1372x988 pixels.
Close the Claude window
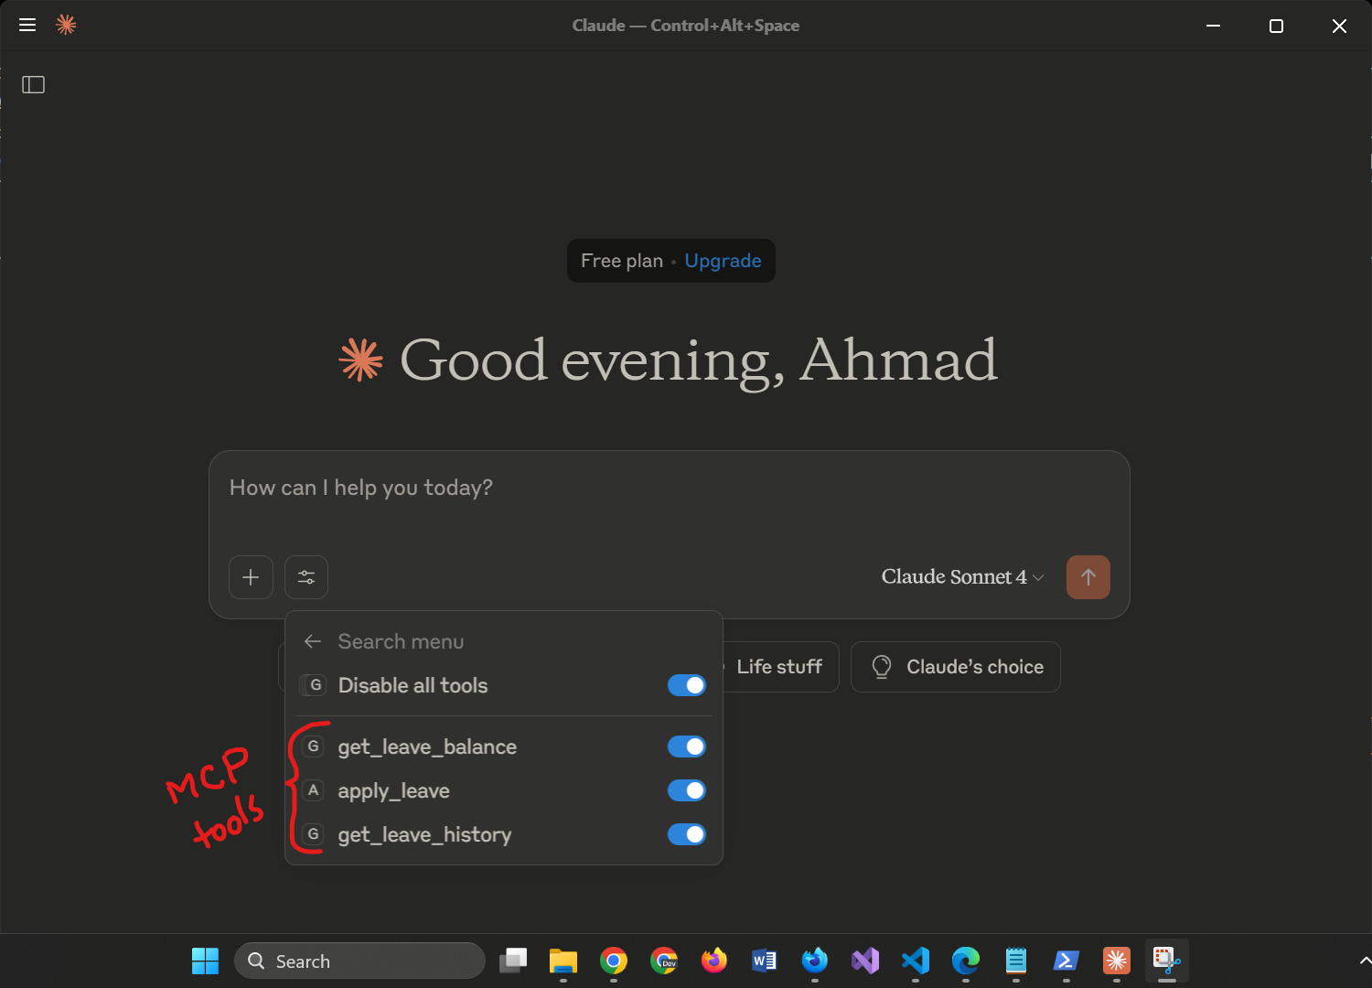1339,26
